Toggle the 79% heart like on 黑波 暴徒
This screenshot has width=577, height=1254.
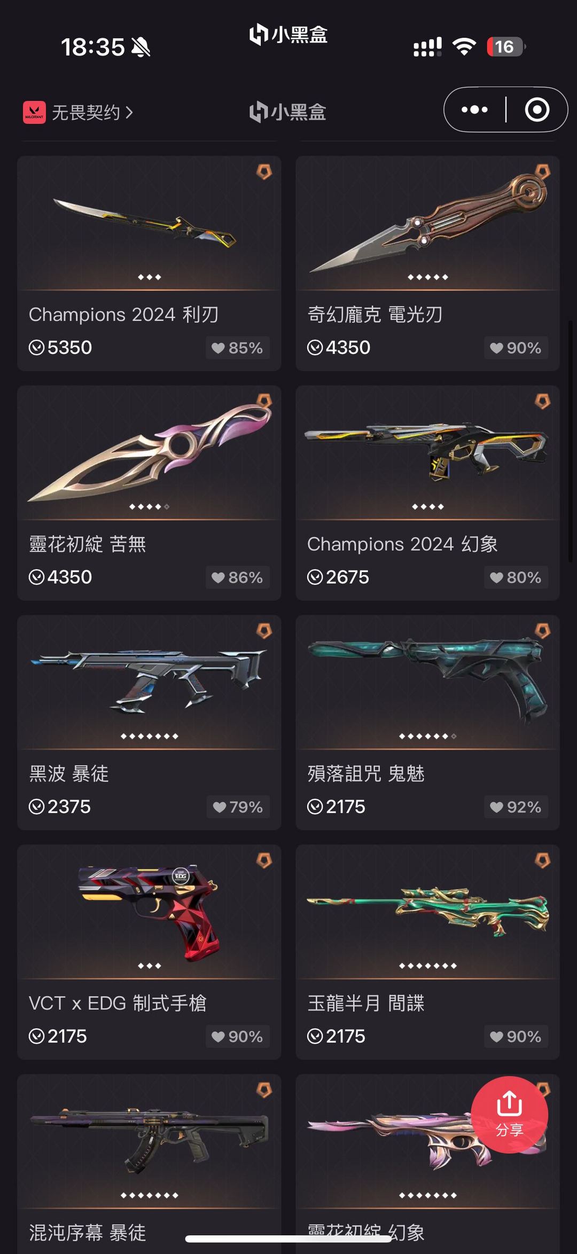pos(238,807)
